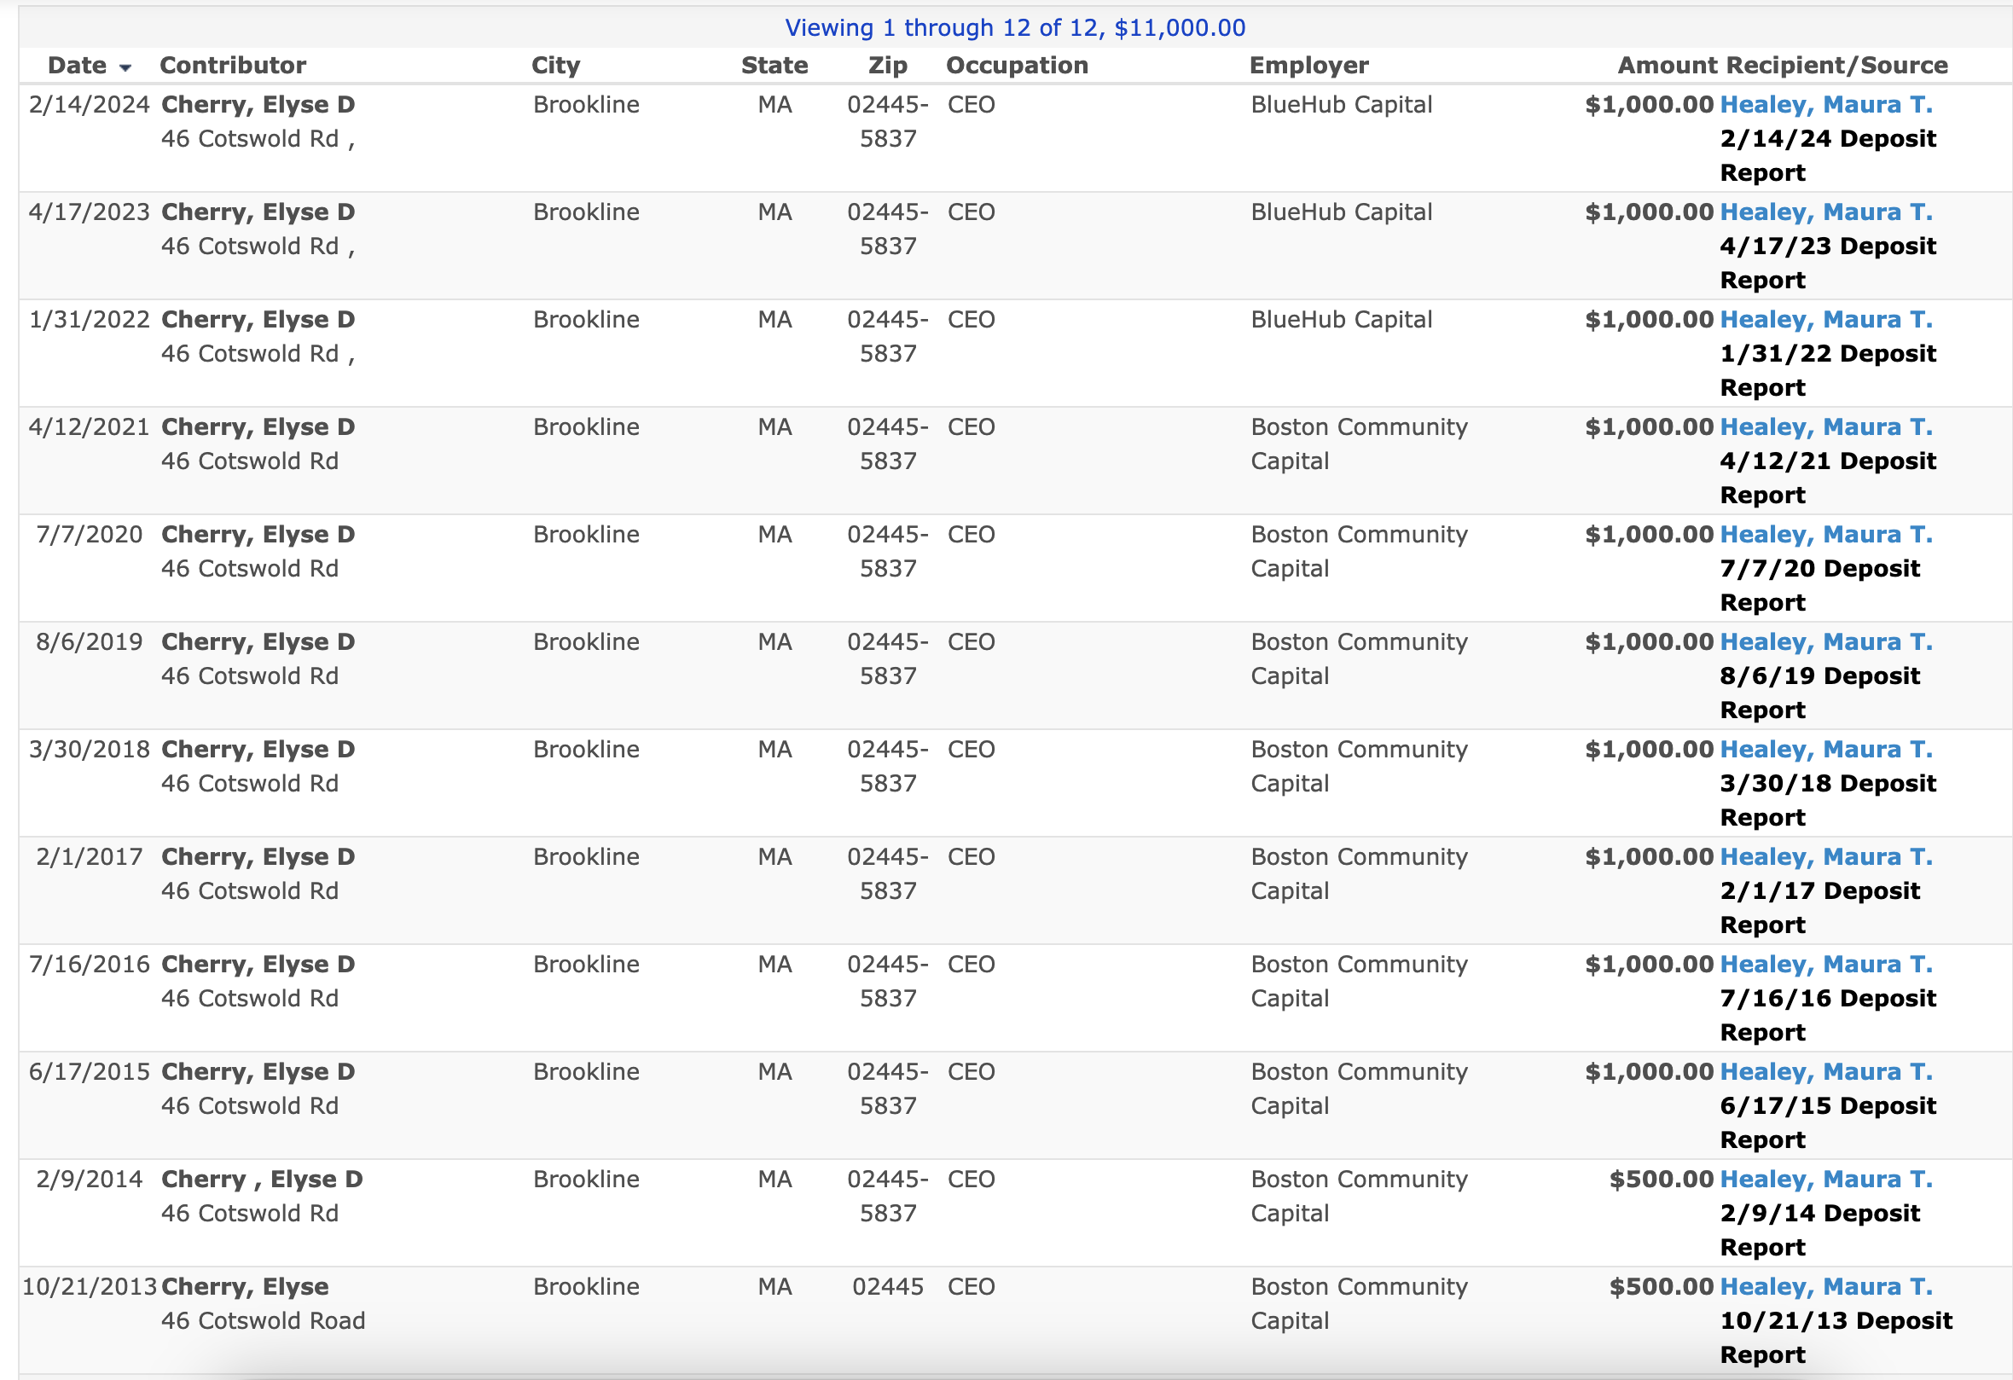
Task: Click the 4/17/2023 date cell
Action: pos(90,212)
